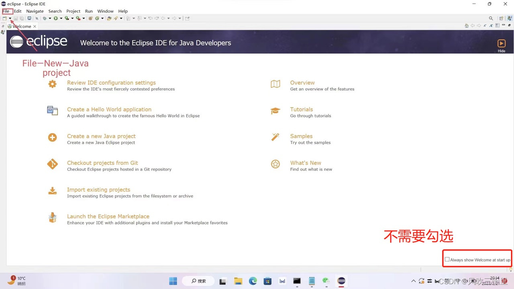
Task: Open the File menu
Action: pos(6,11)
